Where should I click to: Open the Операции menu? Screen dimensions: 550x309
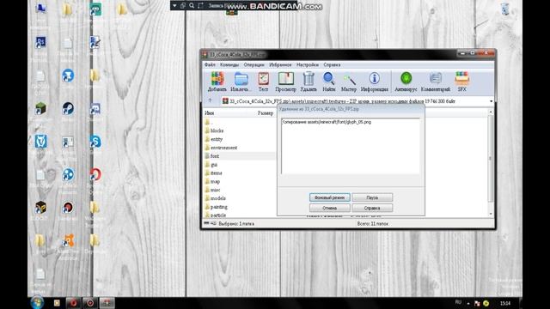click(254, 65)
